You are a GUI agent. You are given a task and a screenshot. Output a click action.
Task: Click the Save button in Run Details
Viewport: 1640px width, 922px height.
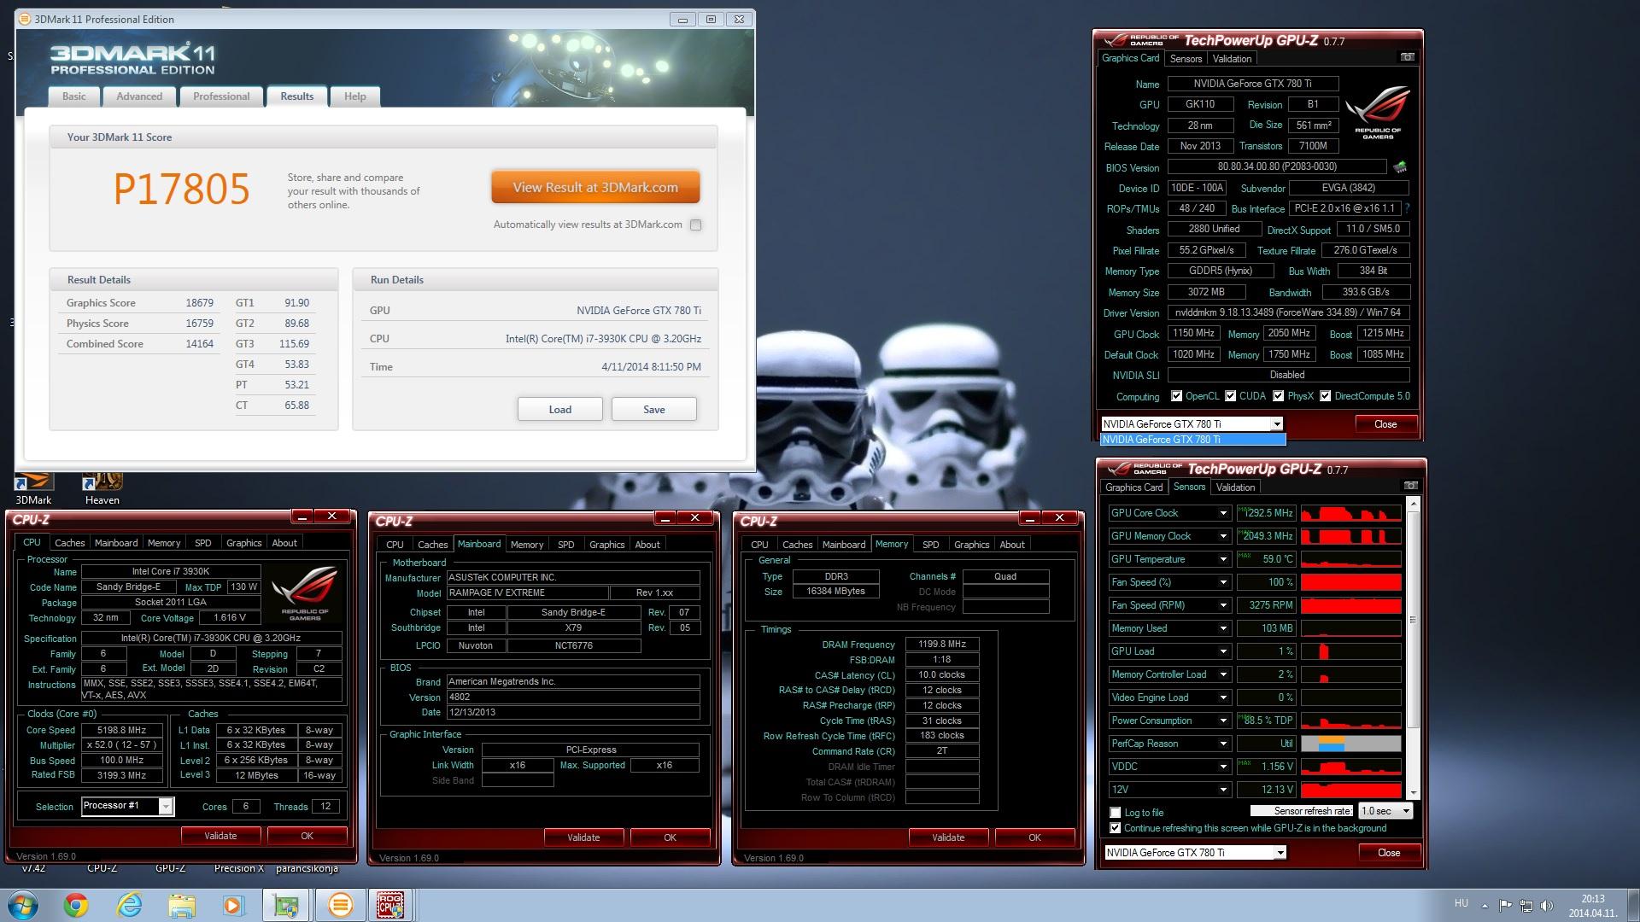[653, 410]
